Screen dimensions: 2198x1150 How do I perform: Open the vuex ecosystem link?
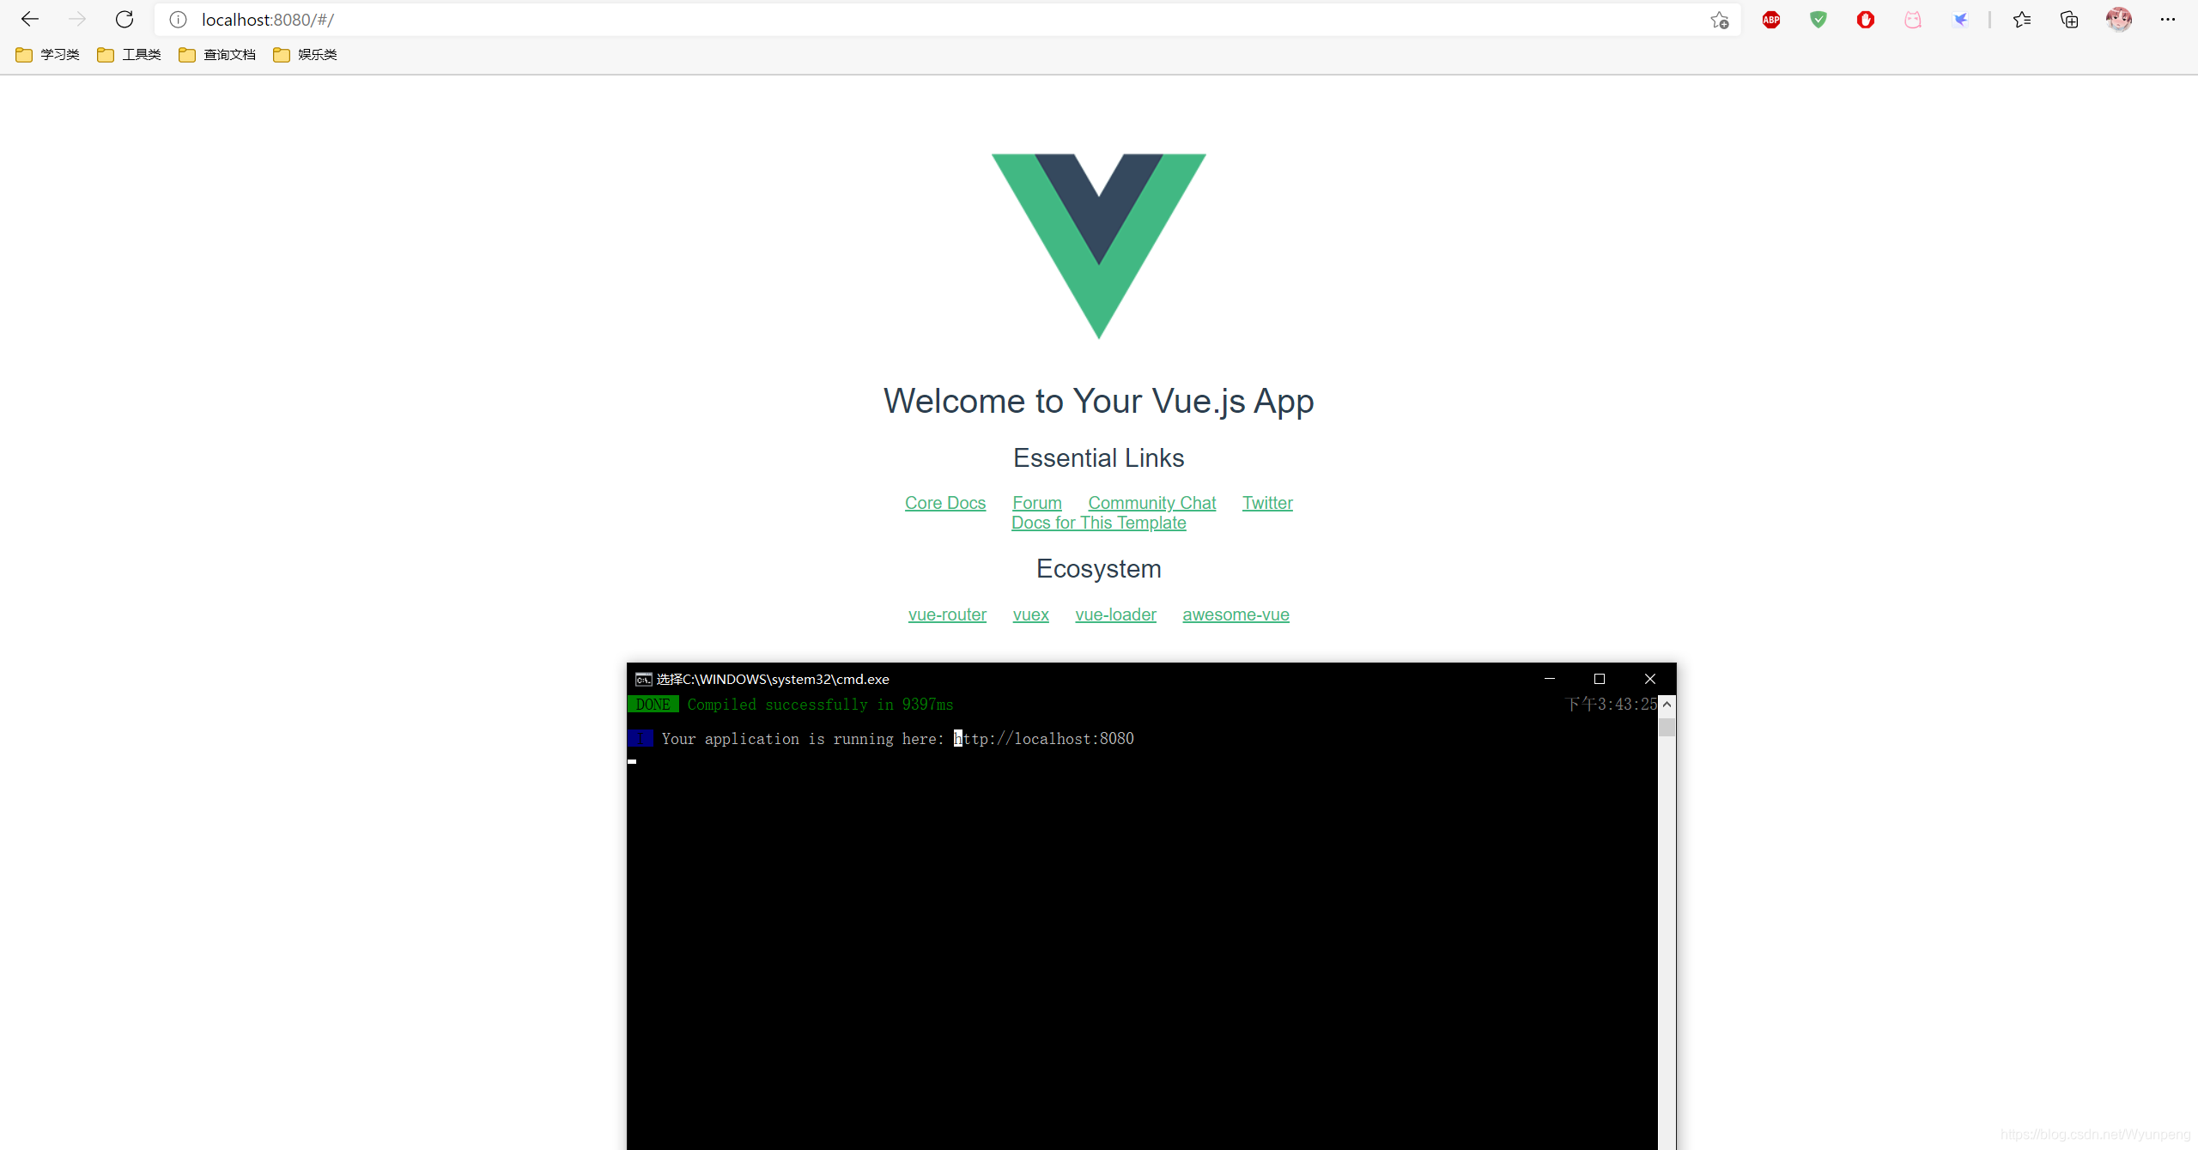click(x=1030, y=614)
